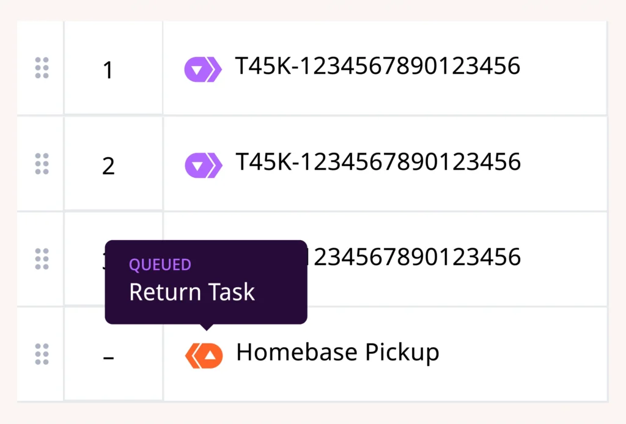The width and height of the screenshot is (626, 424).
Task: Click order number 2 cell
Action: point(108,166)
